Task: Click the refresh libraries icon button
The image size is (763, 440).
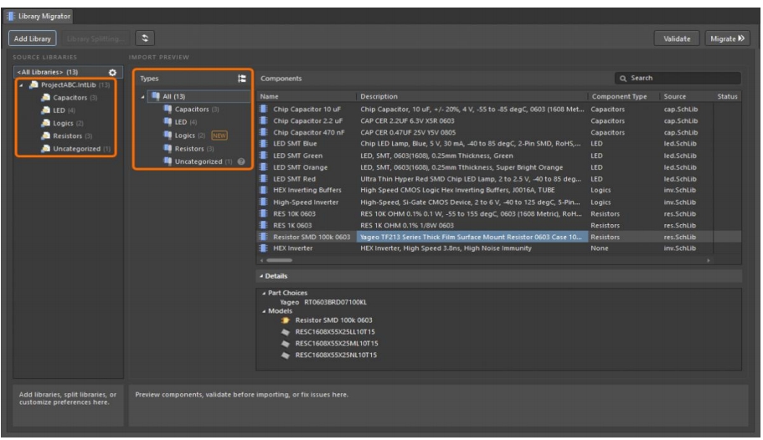Action: click(x=145, y=38)
